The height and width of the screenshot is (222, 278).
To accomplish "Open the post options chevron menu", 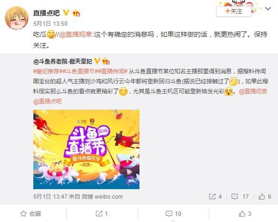I will [x=268, y=9].
